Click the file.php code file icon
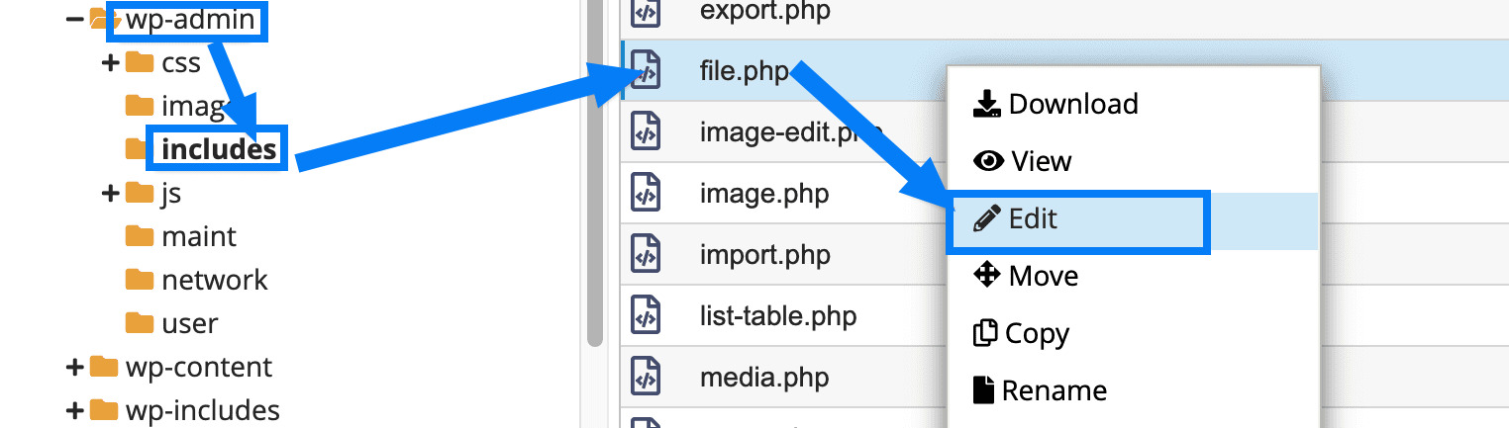The image size is (1509, 428). [x=646, y=73]
